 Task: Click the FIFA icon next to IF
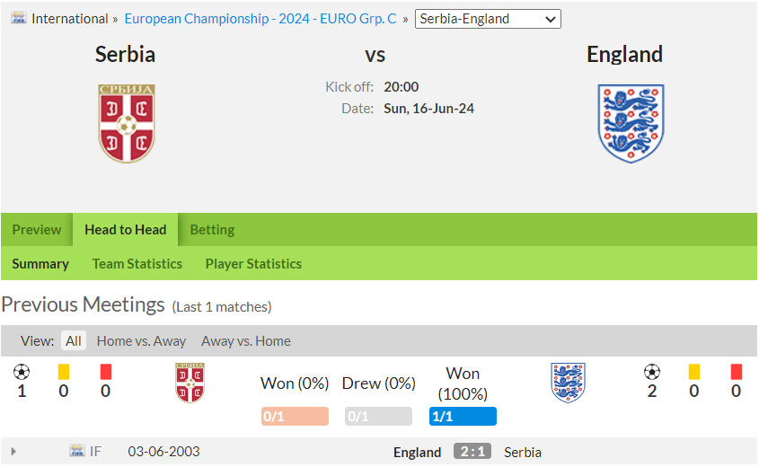(77, 451)
